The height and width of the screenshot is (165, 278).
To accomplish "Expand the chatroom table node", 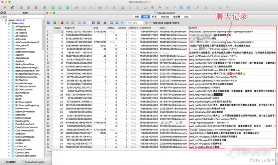I will (9, 134).
